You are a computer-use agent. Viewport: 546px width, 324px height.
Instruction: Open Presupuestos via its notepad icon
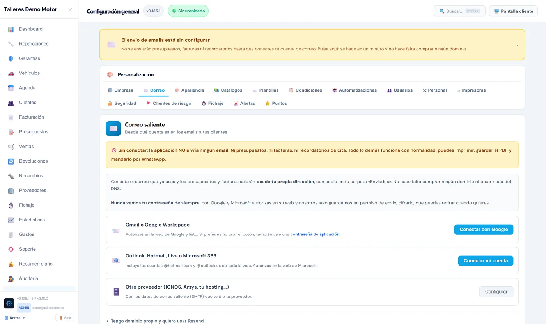point(11,132)
